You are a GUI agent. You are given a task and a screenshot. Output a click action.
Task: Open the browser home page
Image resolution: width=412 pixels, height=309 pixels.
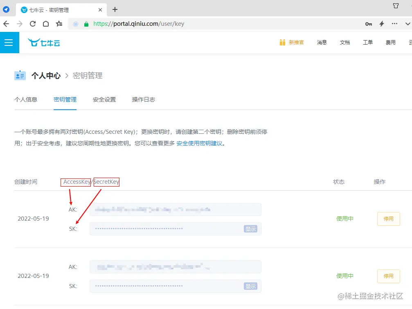pos(46,24)
